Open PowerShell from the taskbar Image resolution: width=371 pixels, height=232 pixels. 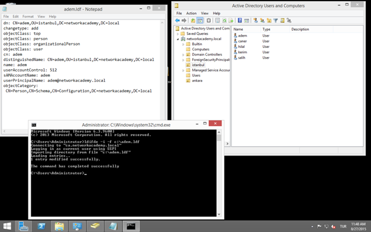coord(41,226)
